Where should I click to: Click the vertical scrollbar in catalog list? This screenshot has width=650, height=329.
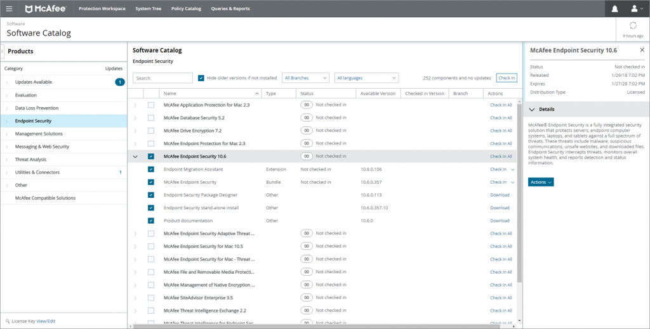pyautogui.click(x=519, y=190)
